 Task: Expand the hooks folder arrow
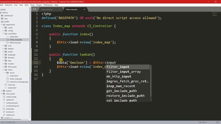pos(3,52)
